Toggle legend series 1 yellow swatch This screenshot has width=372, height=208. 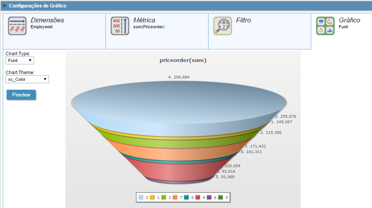tap(152, 197)
